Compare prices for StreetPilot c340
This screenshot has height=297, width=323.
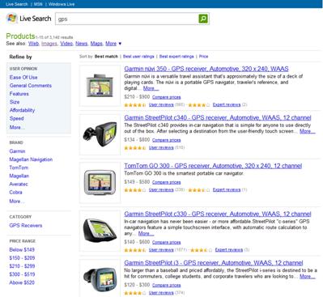pos(167,140)
